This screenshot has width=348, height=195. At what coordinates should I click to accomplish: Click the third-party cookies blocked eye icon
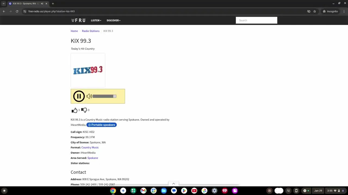point(309,11)
